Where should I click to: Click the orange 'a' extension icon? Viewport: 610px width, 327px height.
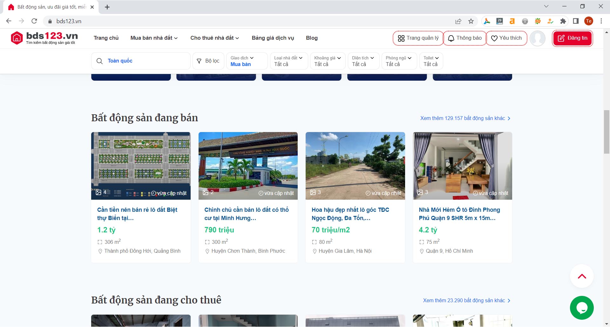[x=512, y=21]
